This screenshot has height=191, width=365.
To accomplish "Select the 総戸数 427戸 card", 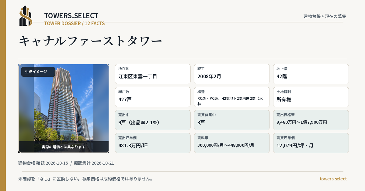I will (153, 97).
